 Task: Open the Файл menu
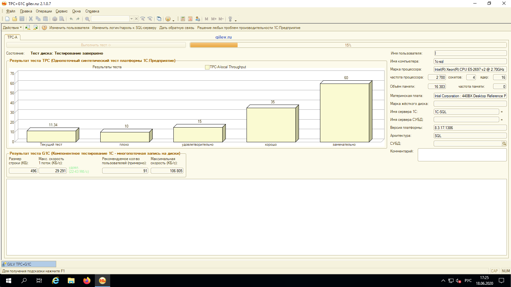point(11,11)
